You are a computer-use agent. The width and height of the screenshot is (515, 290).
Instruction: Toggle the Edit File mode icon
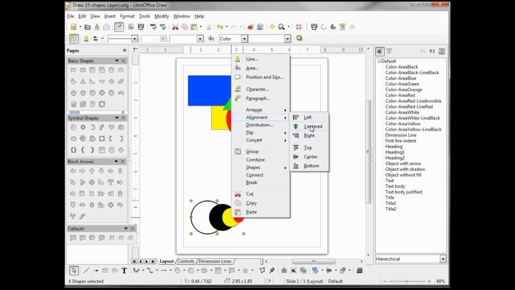[119, 27]
